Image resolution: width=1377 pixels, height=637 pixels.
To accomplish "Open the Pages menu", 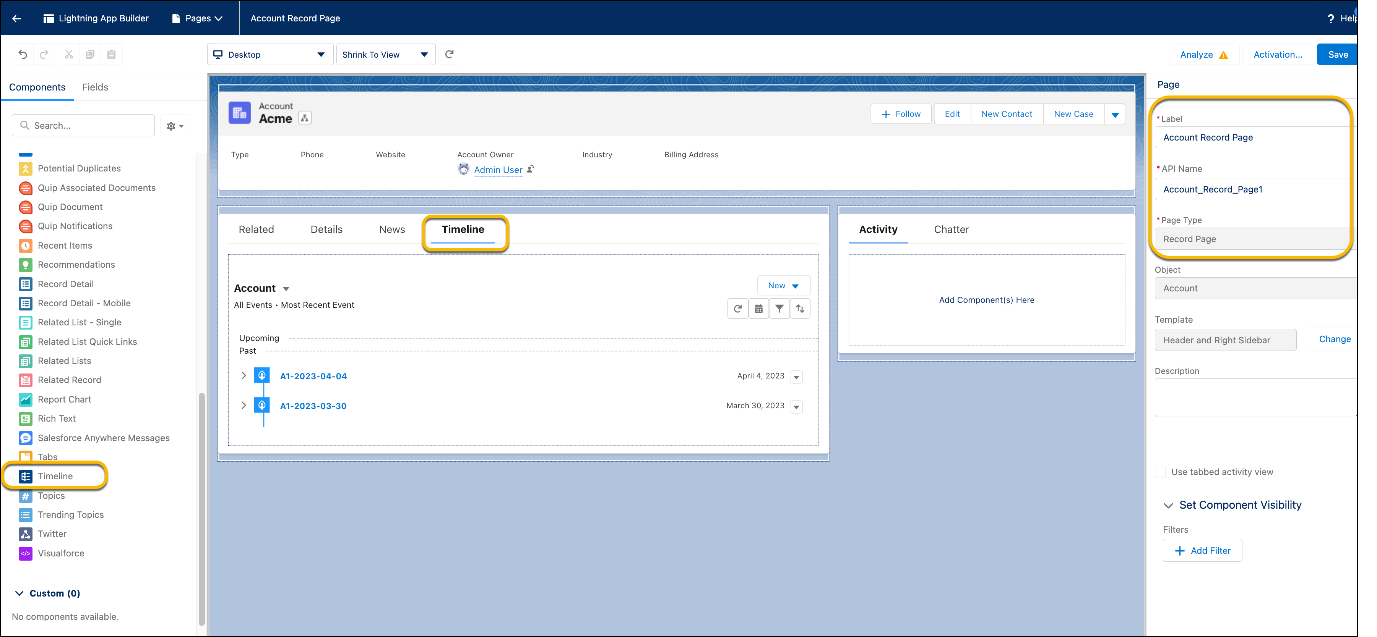I will click(x=198, y=18).
